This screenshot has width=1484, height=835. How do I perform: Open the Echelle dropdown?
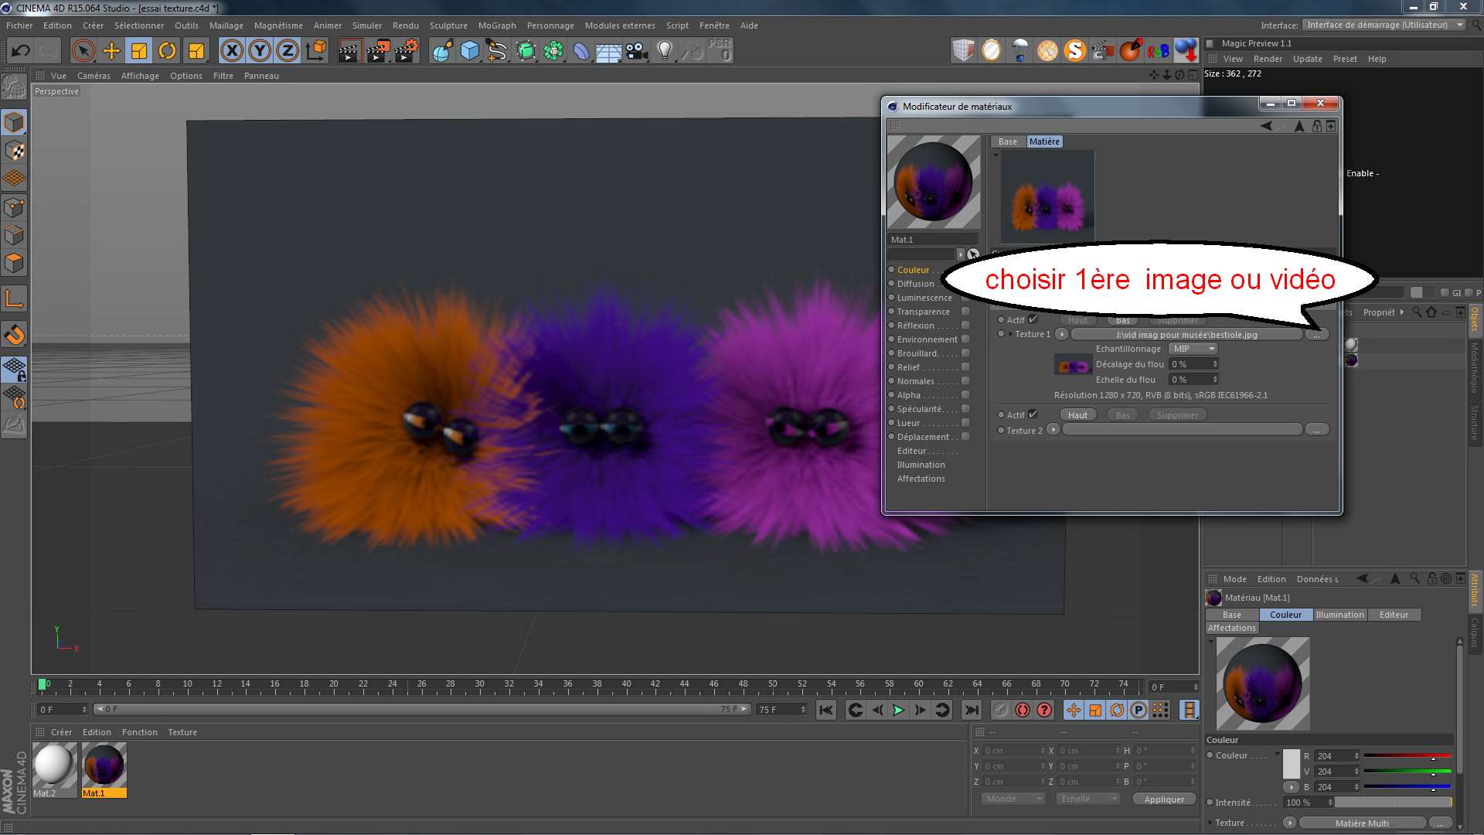tap(1088, 799)
